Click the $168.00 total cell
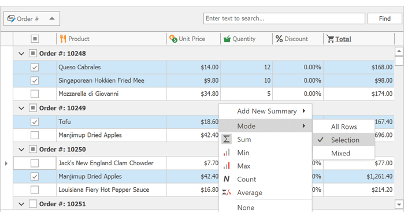Screen dimensions: 404x212 [359, 67]
